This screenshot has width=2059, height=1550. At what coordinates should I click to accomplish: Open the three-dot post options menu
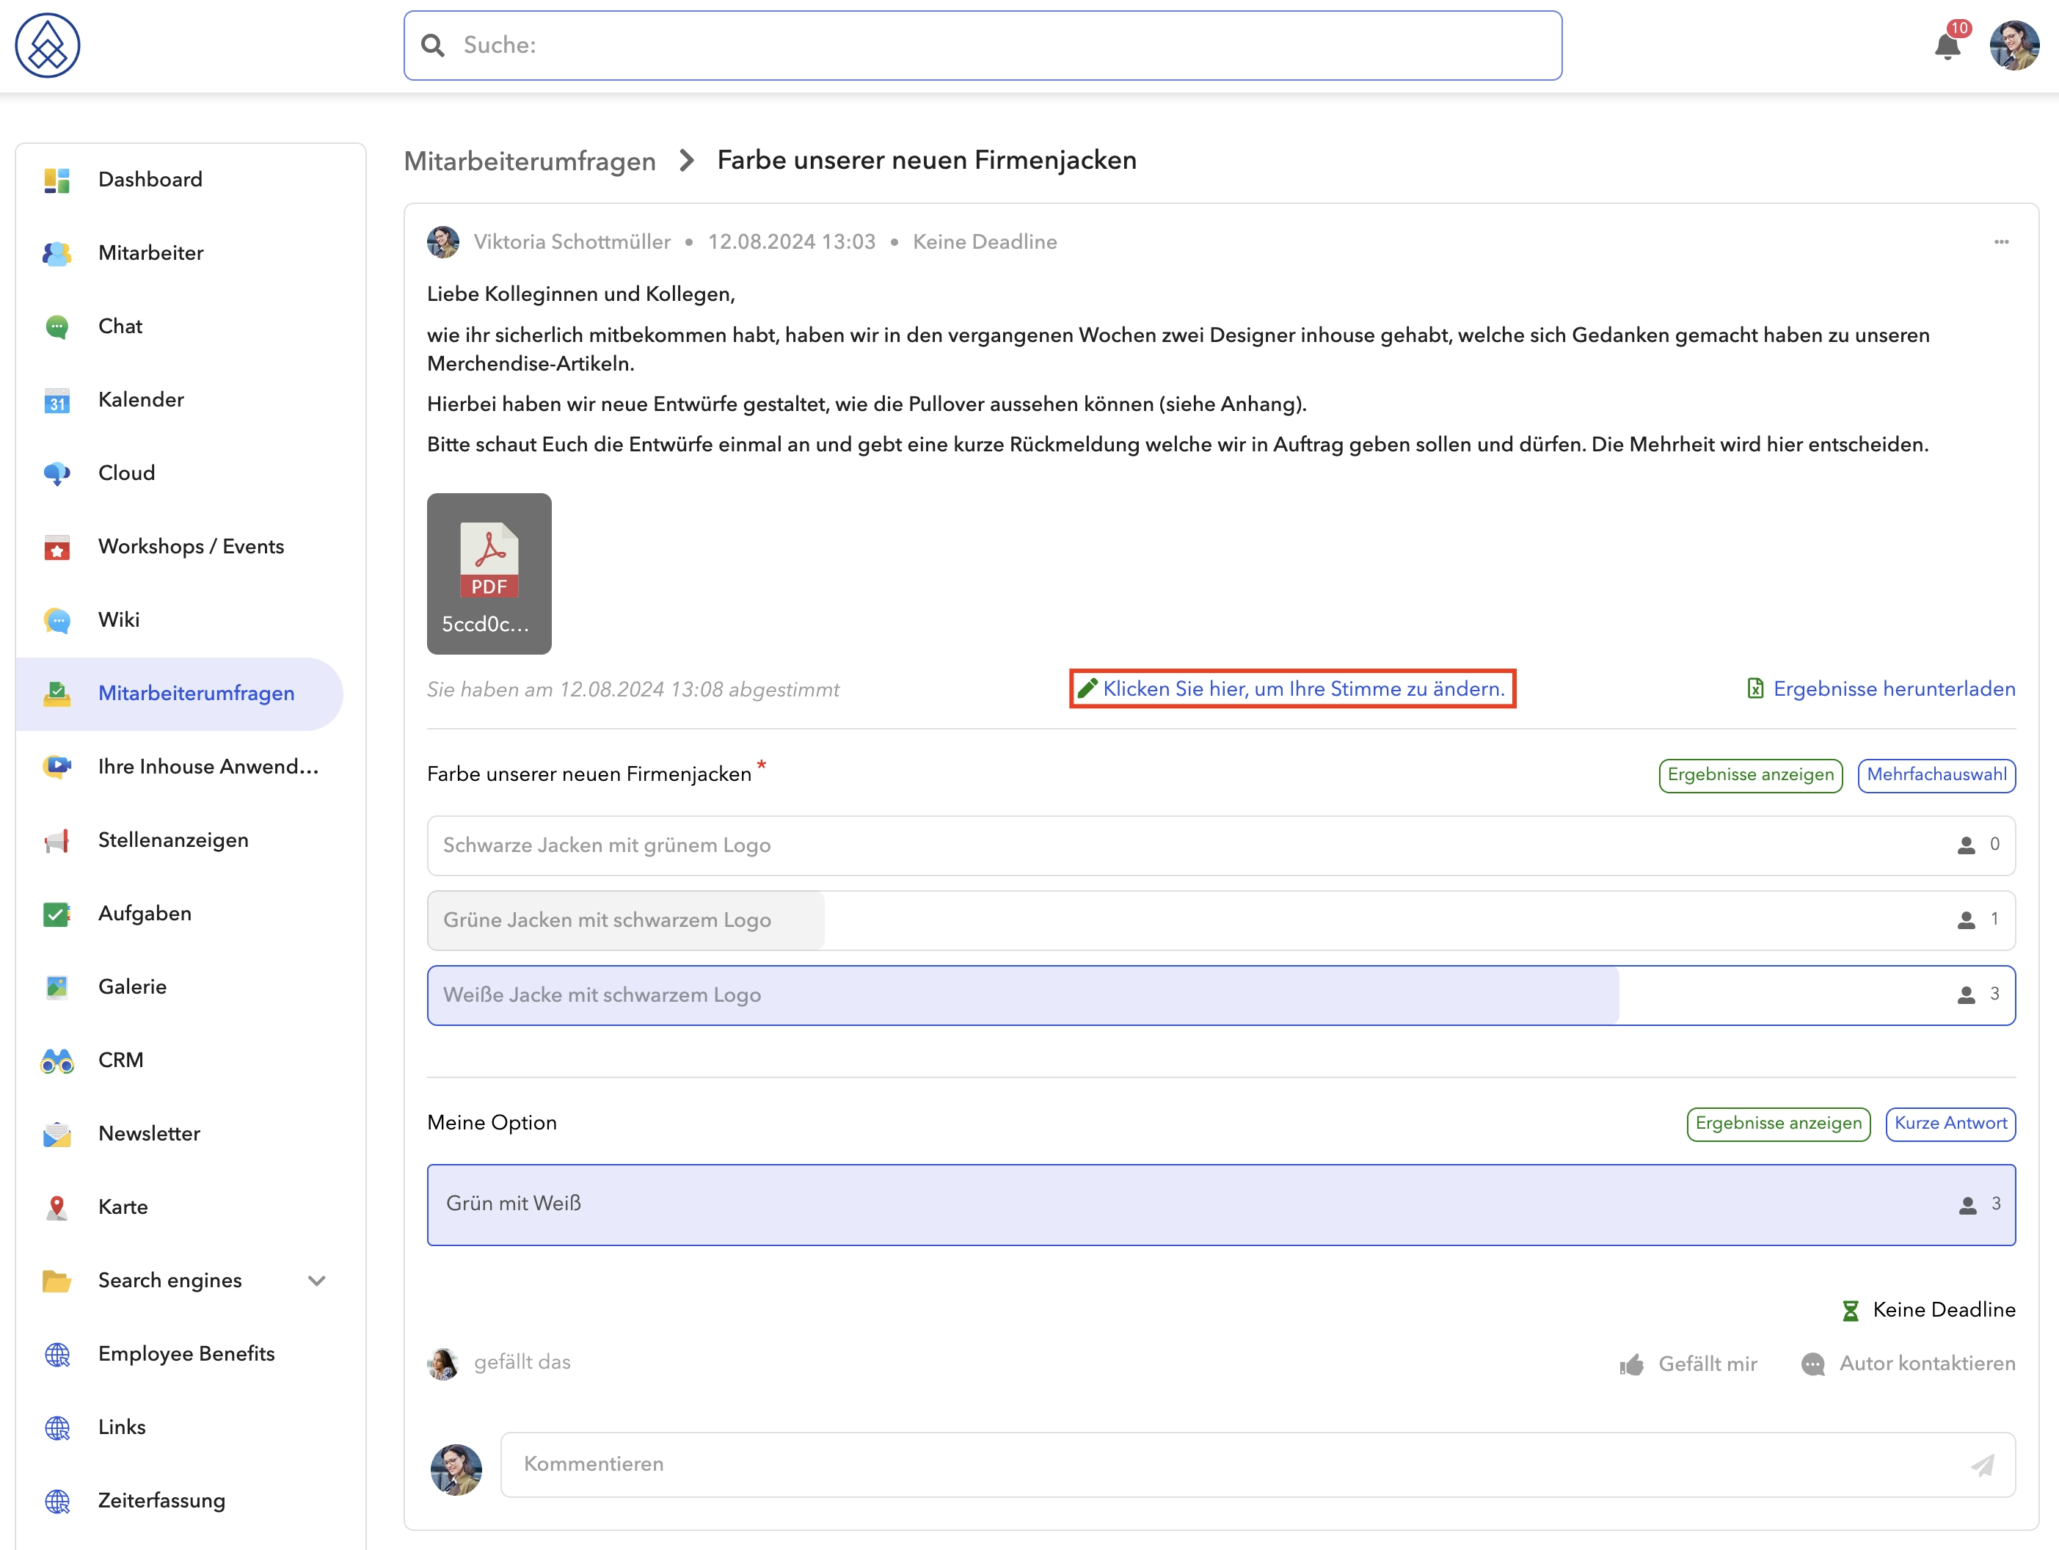tap(2001, 242)
